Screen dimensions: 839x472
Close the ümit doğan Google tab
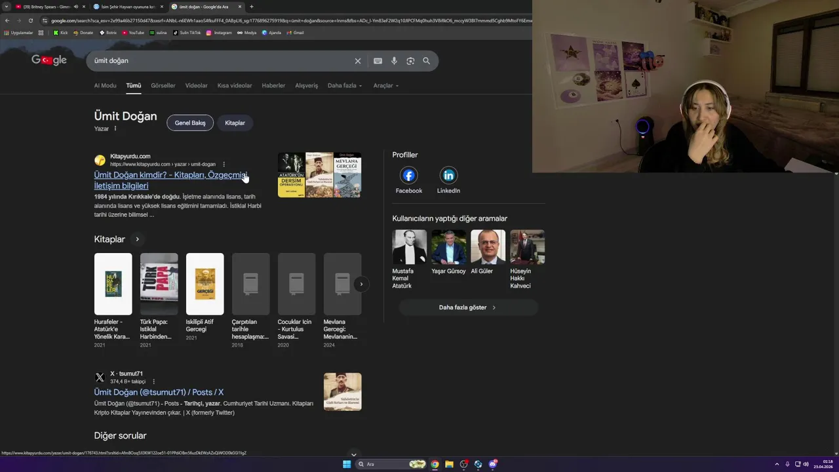click(x=240, y=7)
